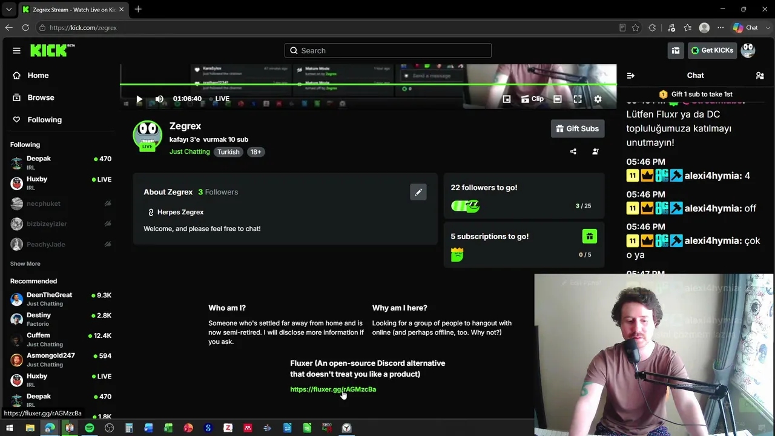Viewport: 775px width, 436px height.
Task: Create a Clip of the stream
Action: point(532,99)
